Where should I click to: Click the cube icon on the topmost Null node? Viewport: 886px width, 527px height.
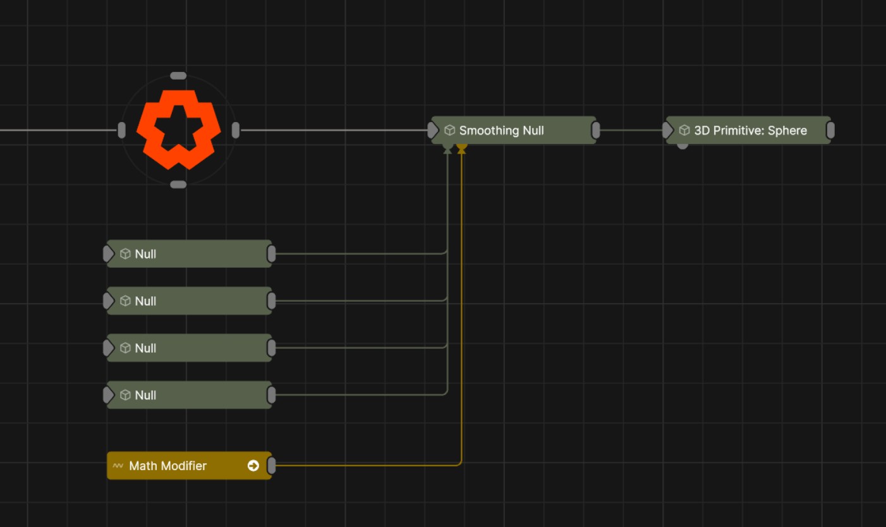[x=125, y=254]
